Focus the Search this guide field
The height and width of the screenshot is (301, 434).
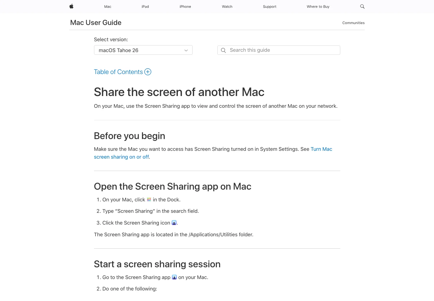279,50
